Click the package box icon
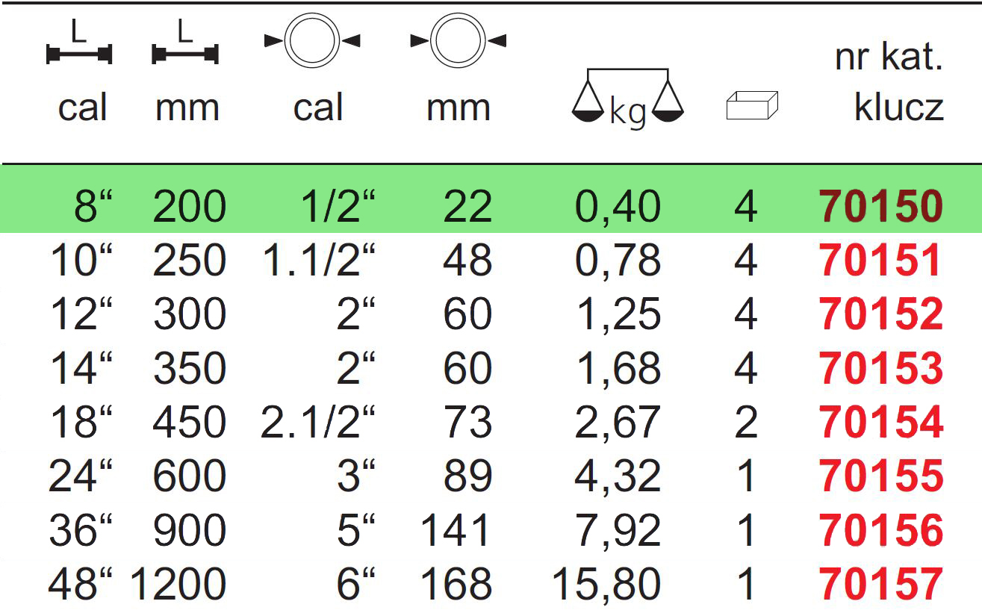The image size is (982, 610). pos(751,105)
